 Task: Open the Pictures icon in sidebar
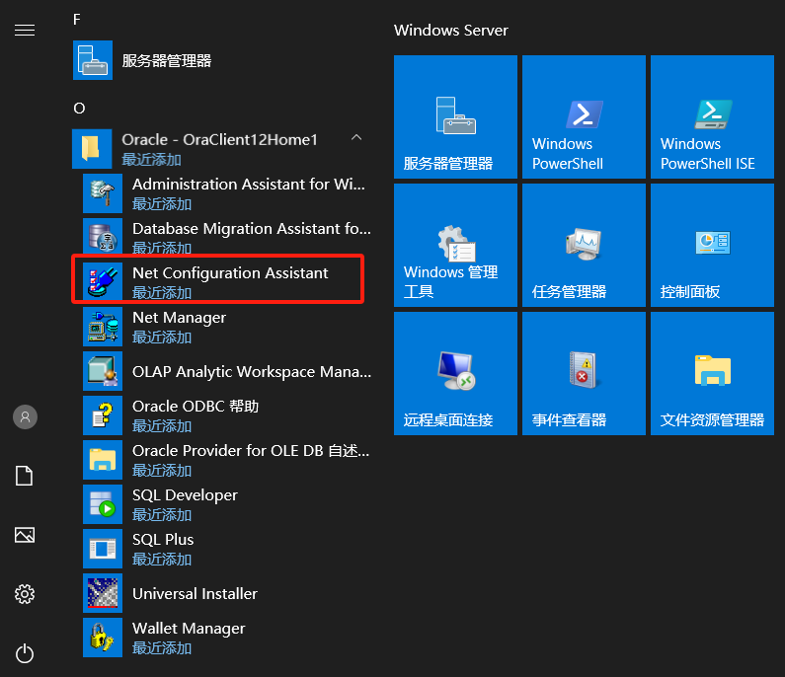pyautogui.click(x=25, y=535)
